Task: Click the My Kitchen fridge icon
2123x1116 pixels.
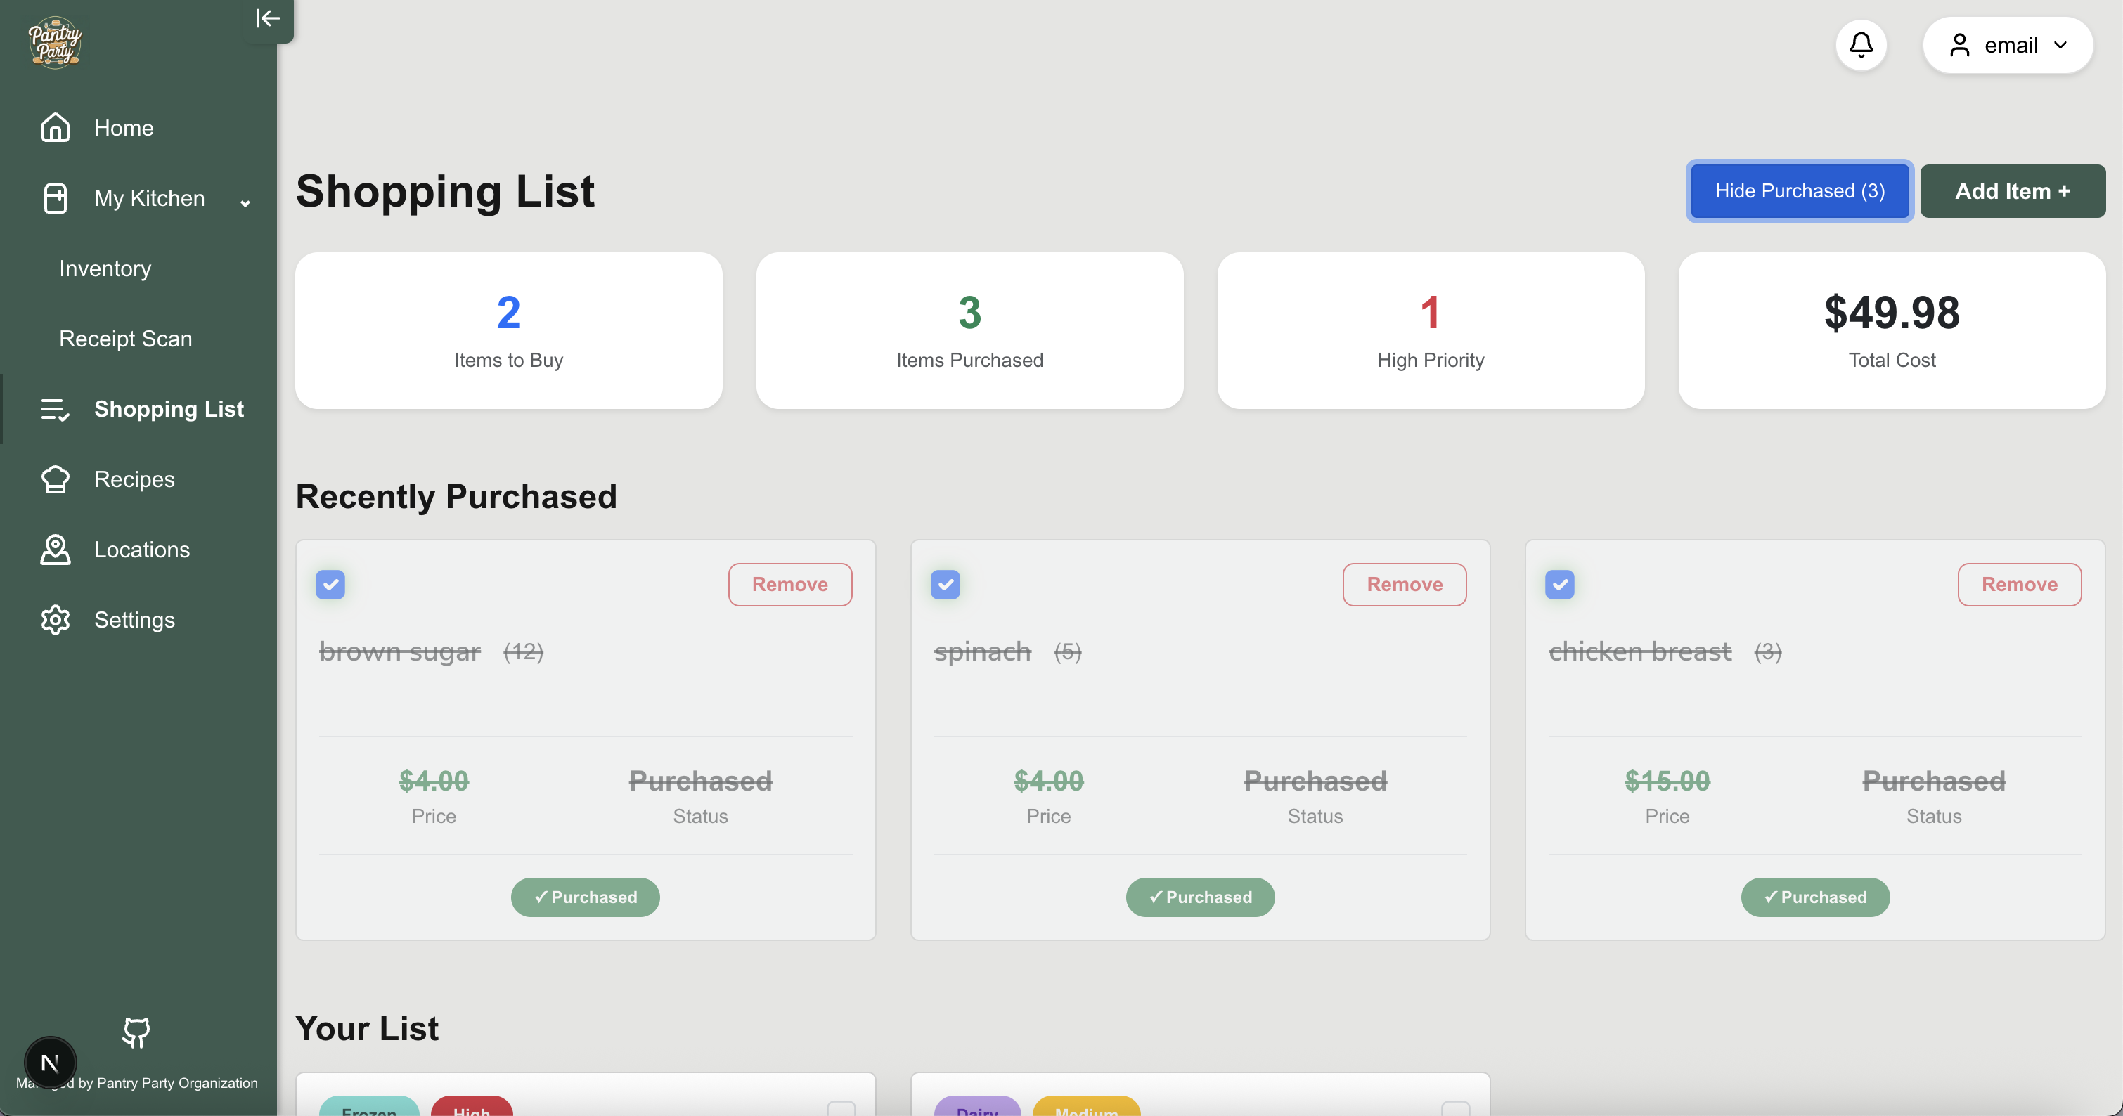Action: pyautogui.click(x=56, y=197)
